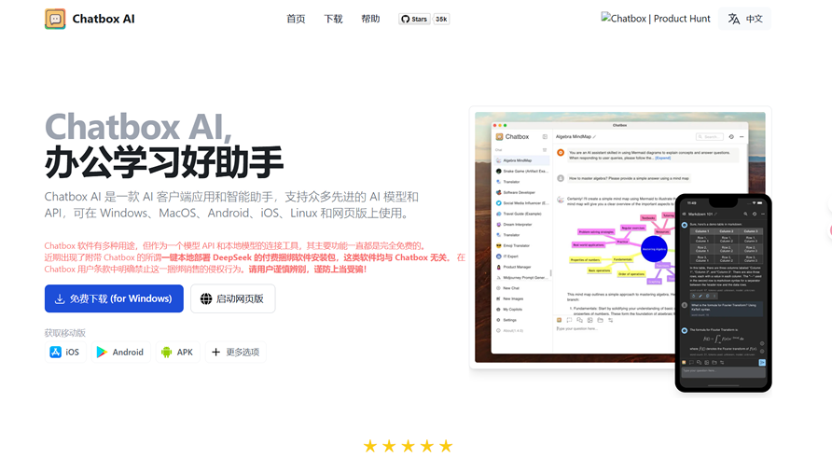
Task: Click the 启动网页版 button
Action: 233,298
